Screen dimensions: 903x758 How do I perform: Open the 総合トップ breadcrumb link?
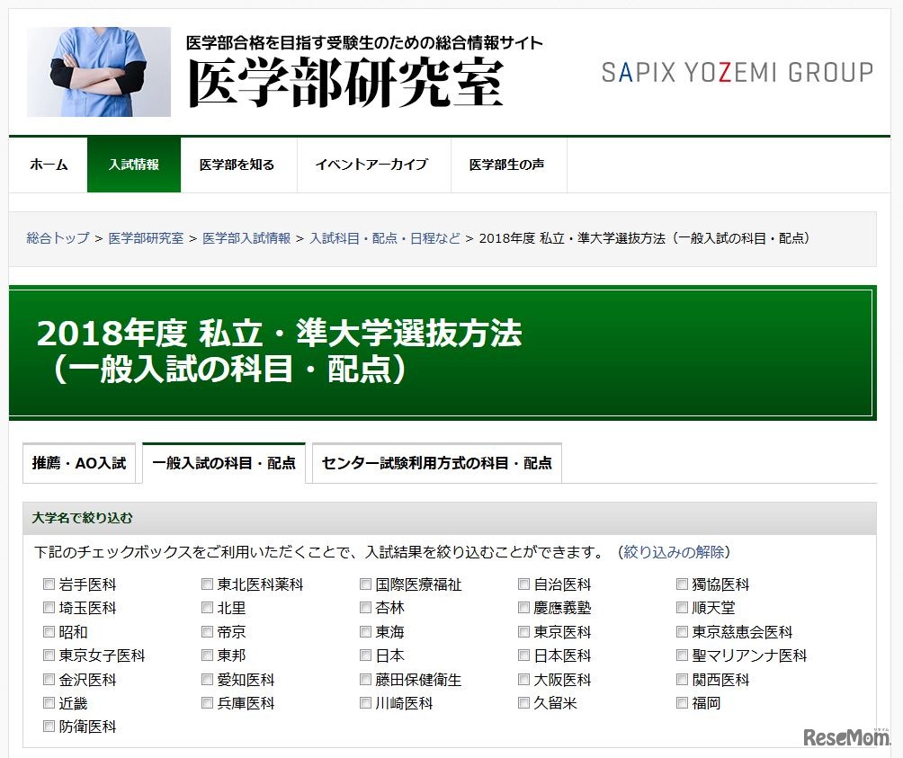56,238
